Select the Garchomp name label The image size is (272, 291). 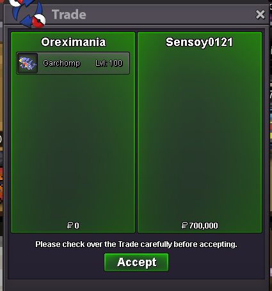(61, 63)
